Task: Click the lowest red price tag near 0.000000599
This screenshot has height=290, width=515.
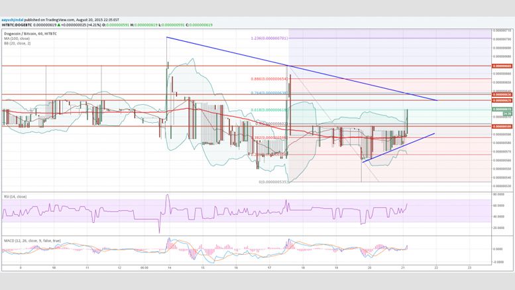Action: click(502, 126)
